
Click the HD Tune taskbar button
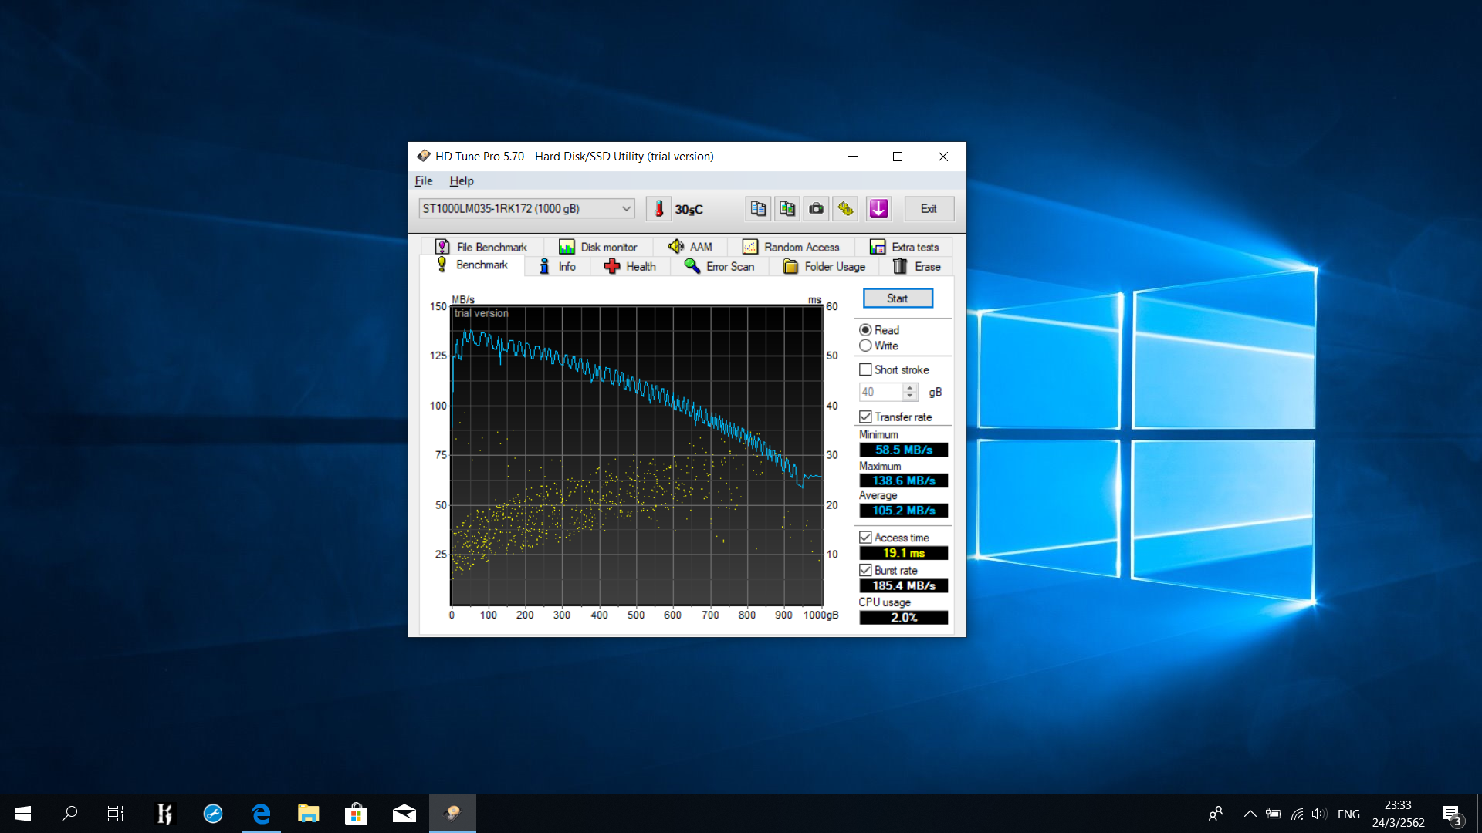pyautogui.click(x=452, y=814)
